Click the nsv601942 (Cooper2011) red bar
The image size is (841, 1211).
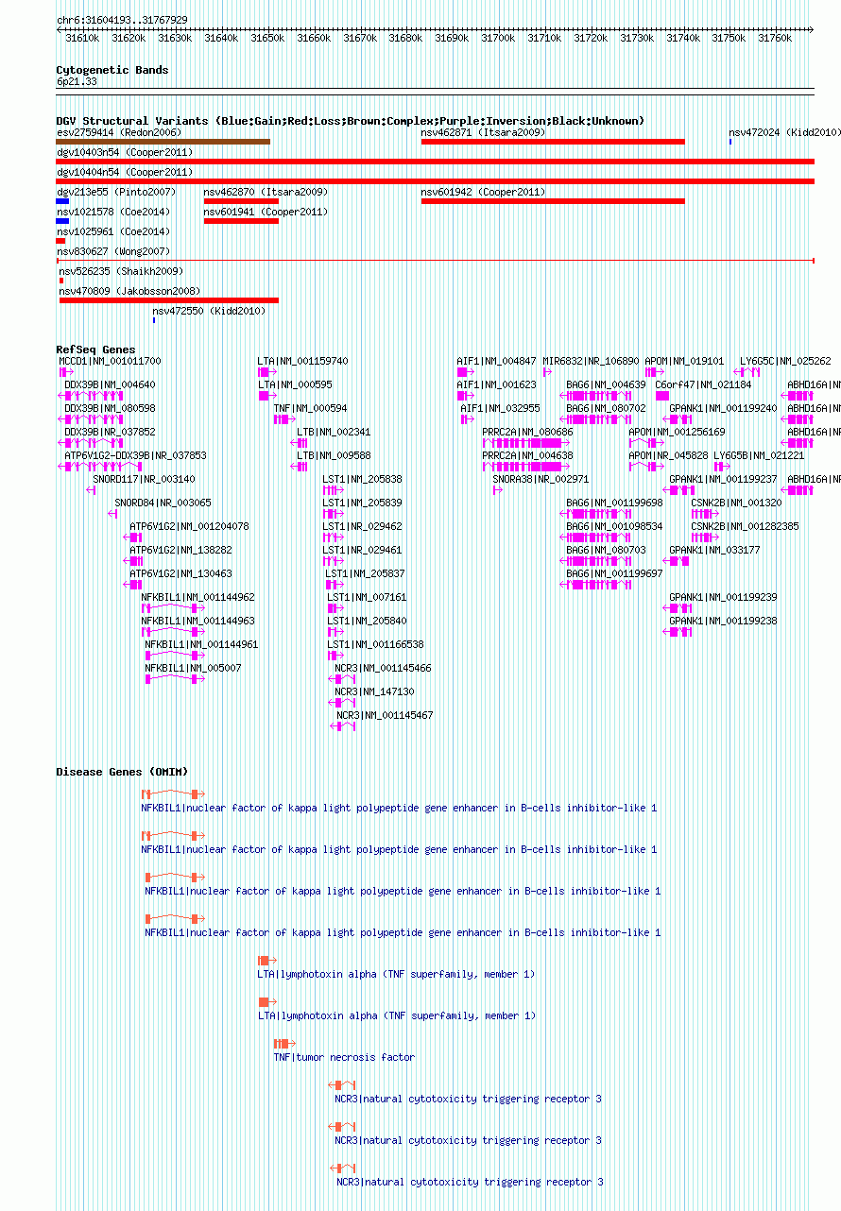553,201
